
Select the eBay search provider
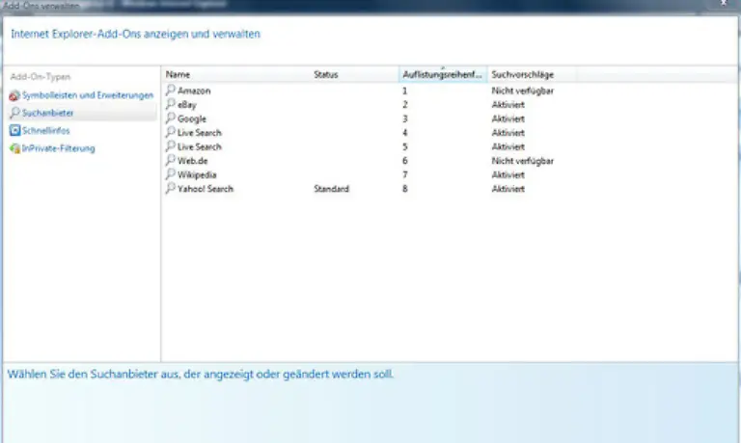point(187,105)
